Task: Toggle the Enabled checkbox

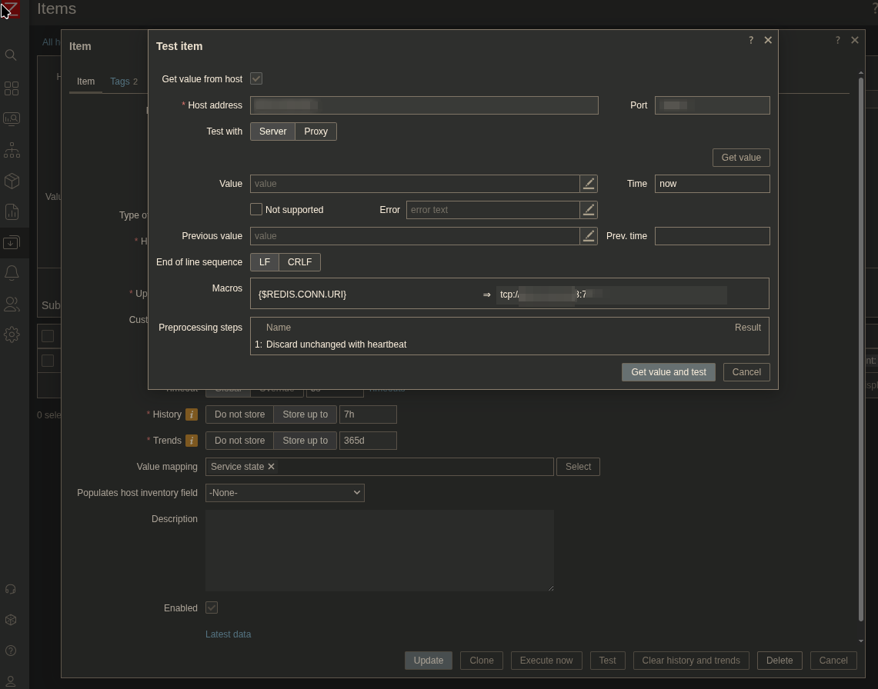Action: pos(212,607)
